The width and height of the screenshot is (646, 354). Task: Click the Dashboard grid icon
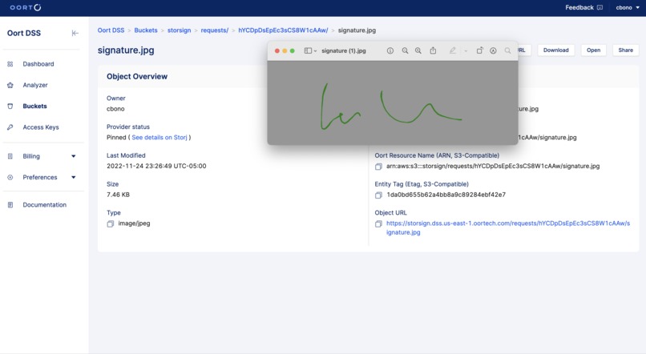(10, 64)
